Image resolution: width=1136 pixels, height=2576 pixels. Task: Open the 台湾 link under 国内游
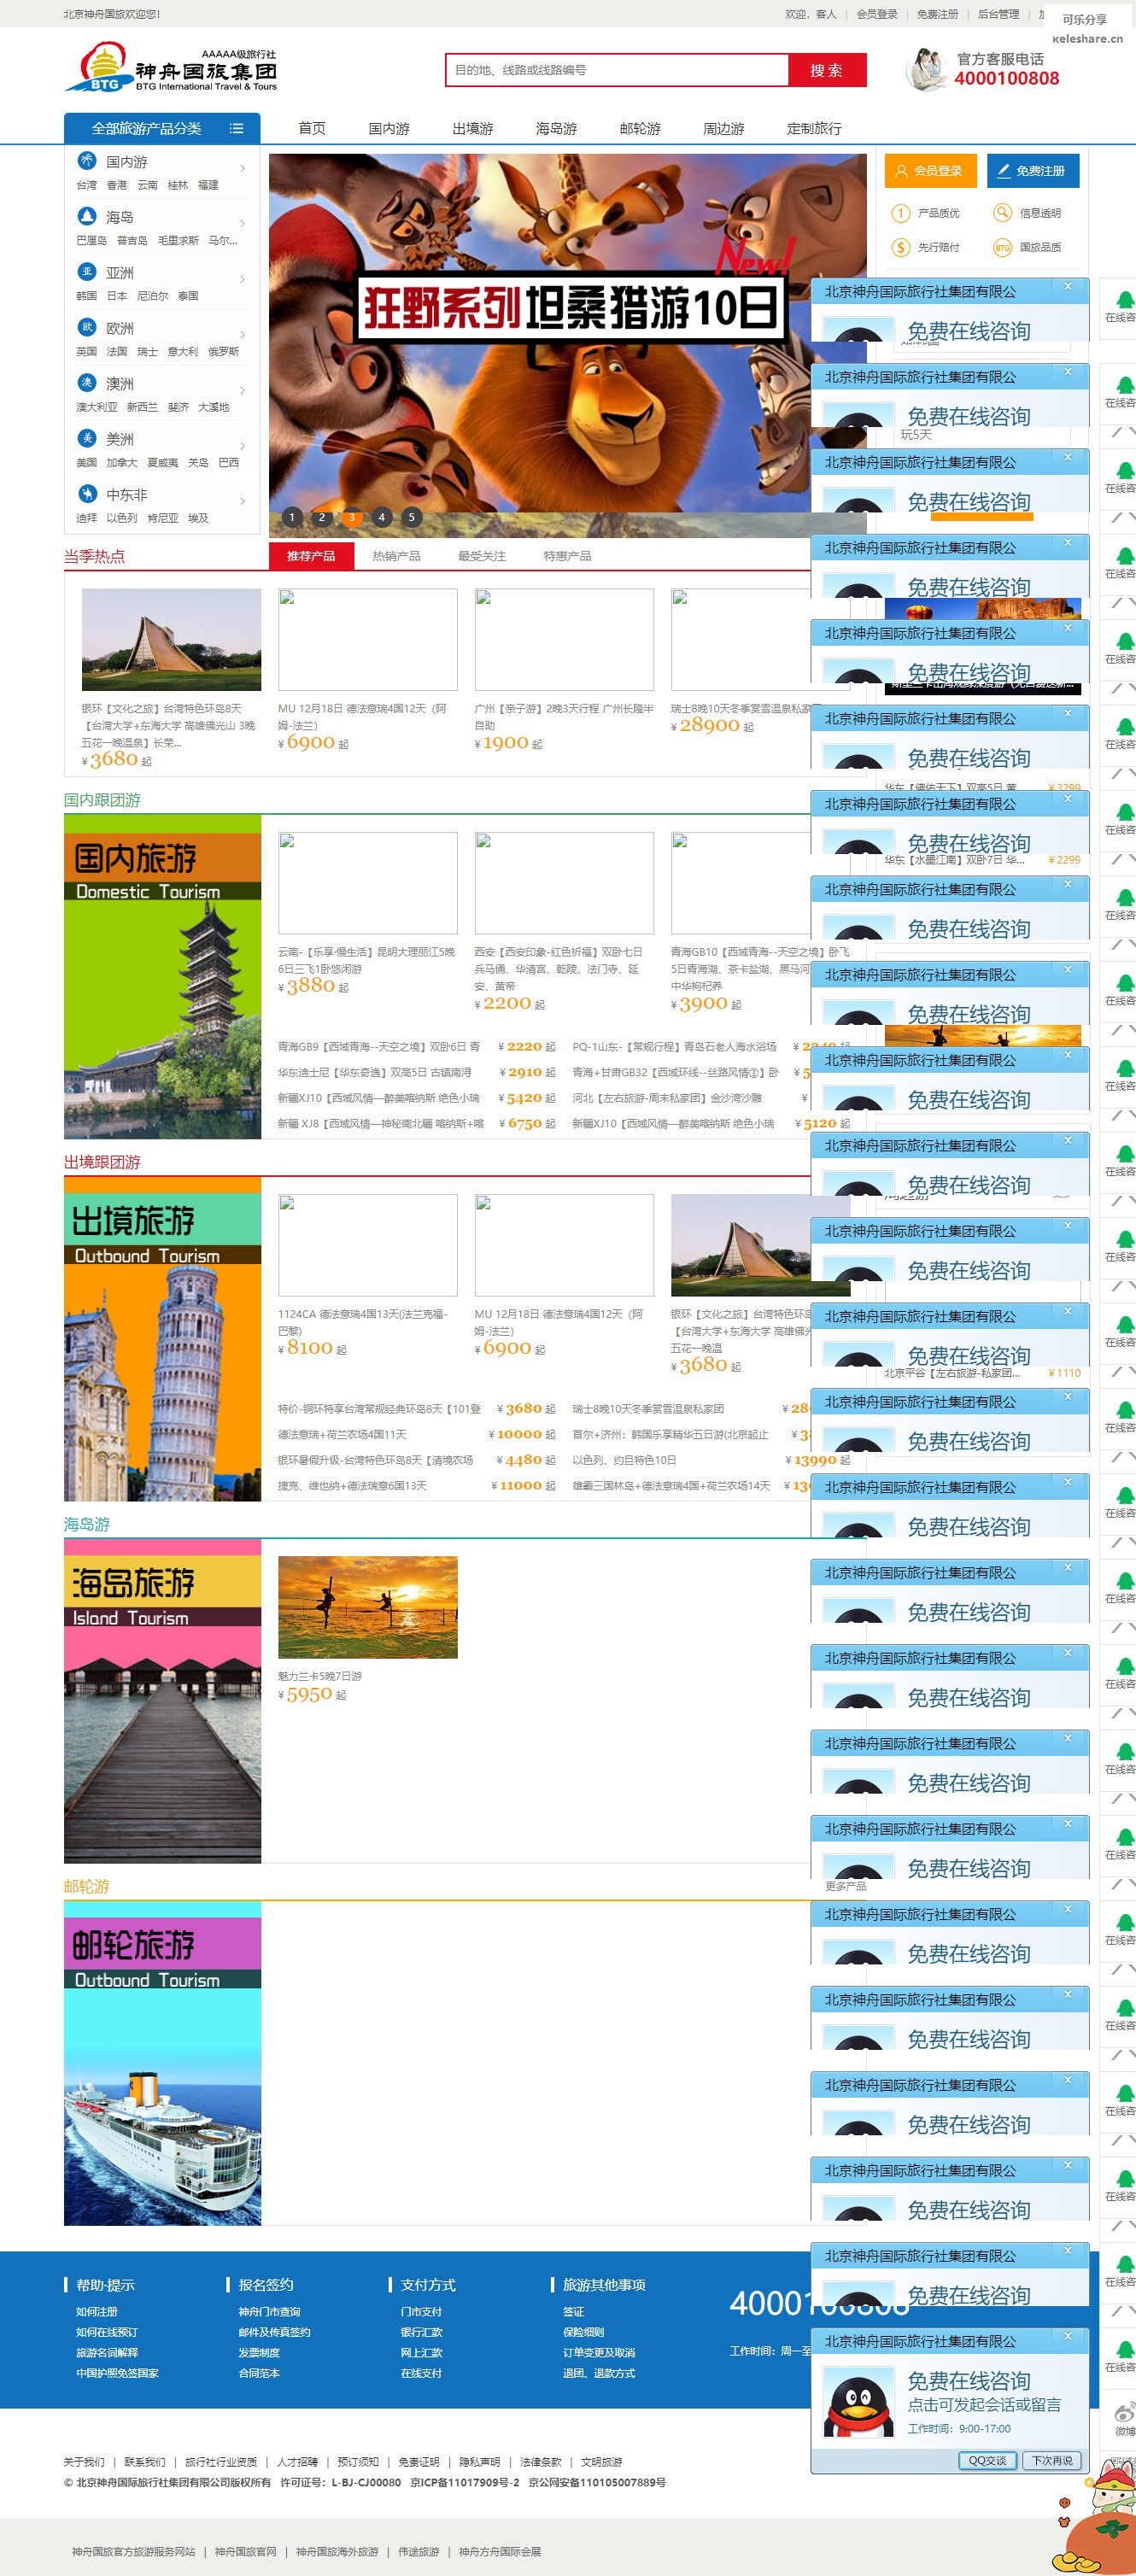click(87, 185)
